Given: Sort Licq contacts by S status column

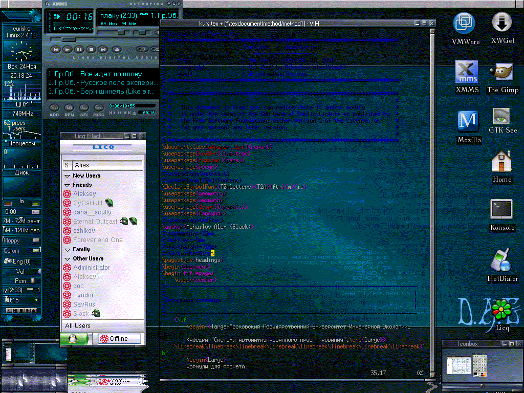Looking at the screenshot, I should coord(67,165).
